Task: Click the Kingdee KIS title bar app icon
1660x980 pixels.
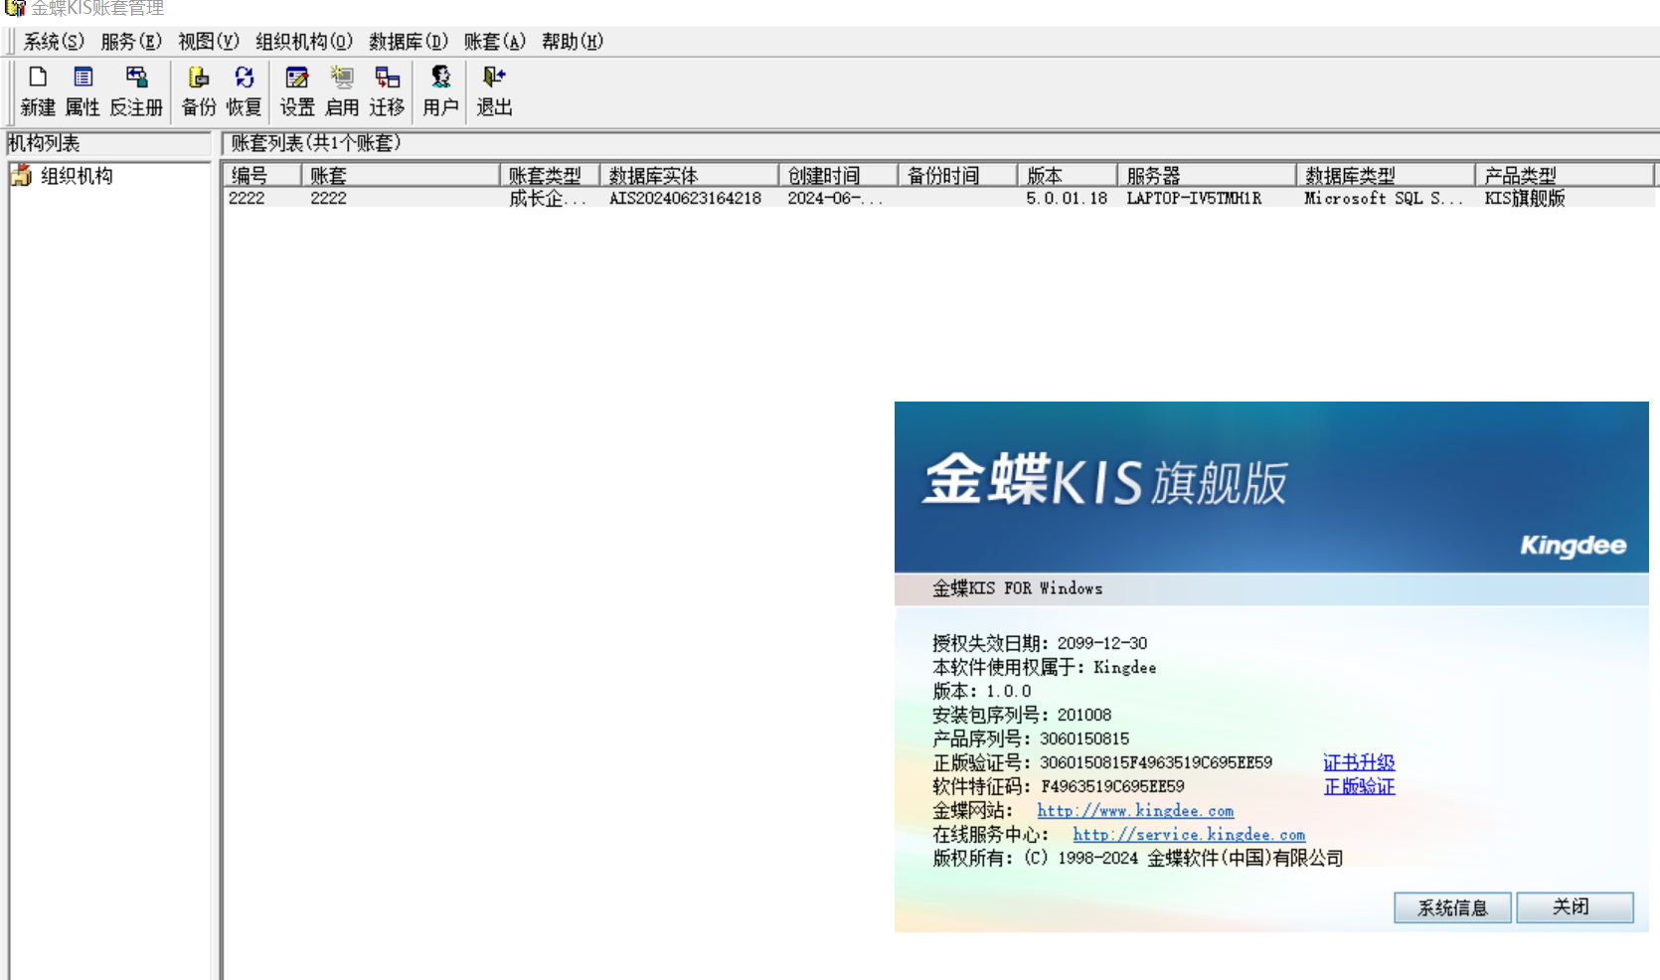Action: click(x=14, y=8)
